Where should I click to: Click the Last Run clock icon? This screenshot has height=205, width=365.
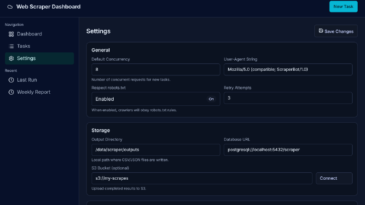11,80
